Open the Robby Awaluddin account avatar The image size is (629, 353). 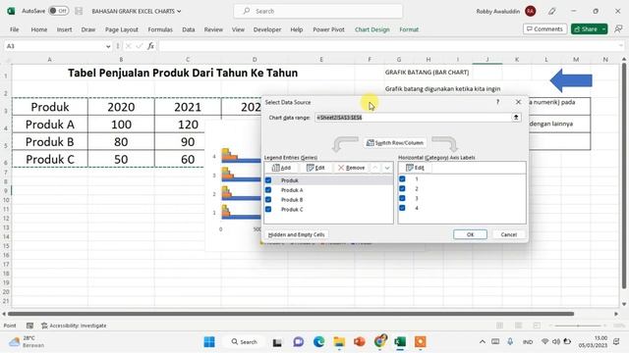pos(531,11)
